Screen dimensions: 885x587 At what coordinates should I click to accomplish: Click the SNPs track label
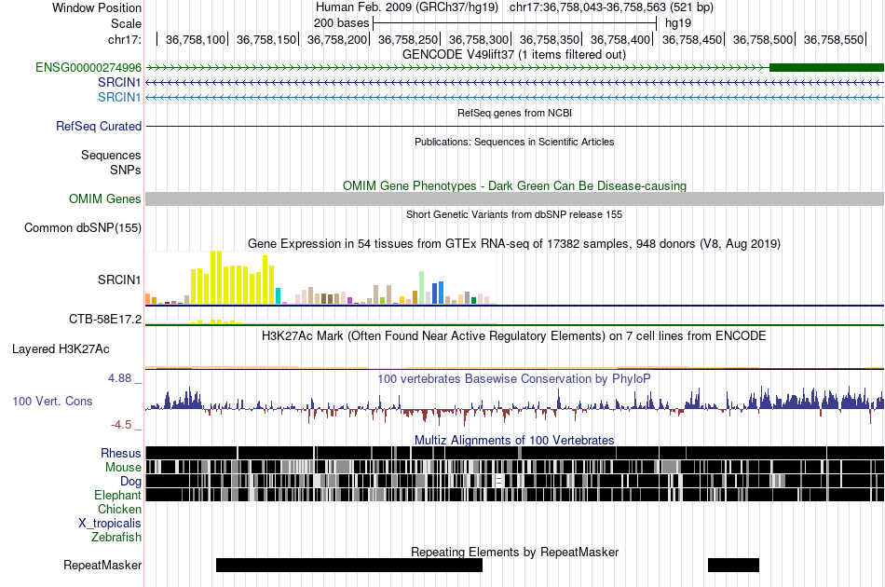(126, 170)
